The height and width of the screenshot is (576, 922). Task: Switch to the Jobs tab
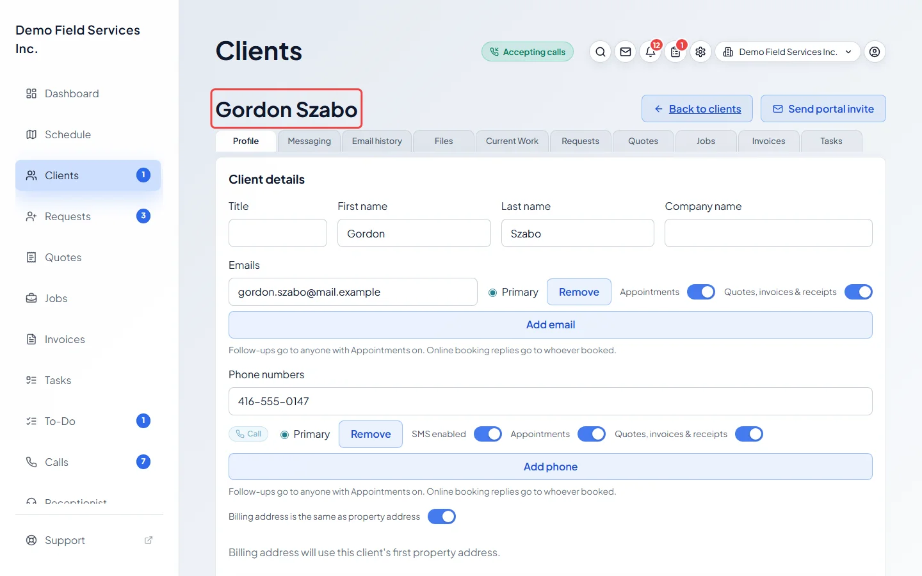706,141
